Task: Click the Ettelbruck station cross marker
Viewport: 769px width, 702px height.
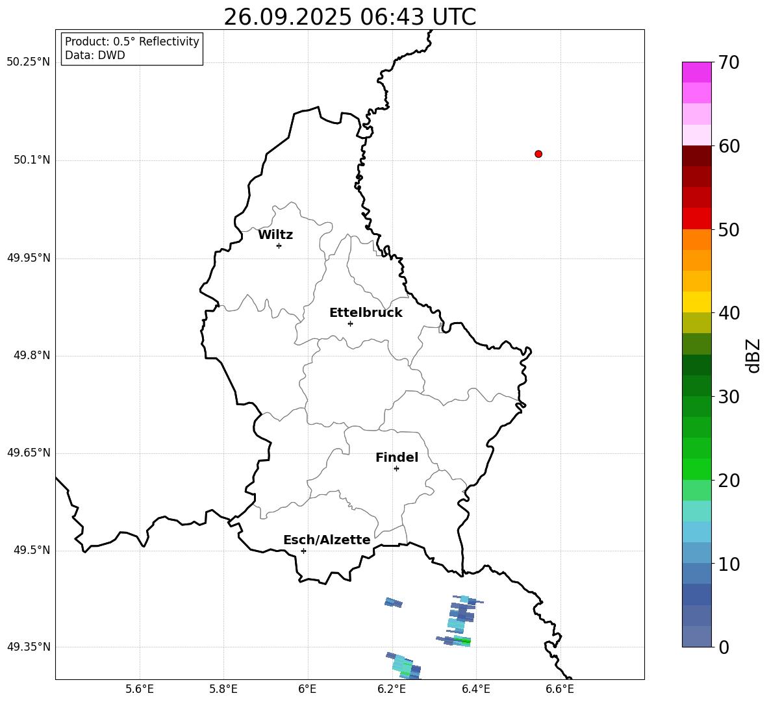Action: (x=350, y=323)
